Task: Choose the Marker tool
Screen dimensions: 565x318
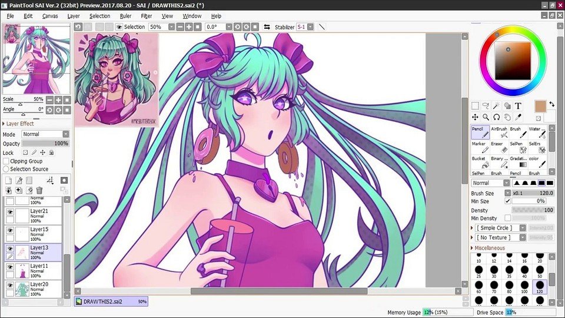Action: [x=480, y=147]
